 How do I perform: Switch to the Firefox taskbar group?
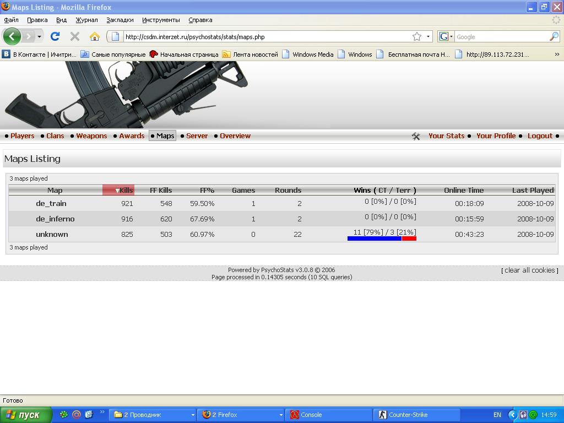click(x=241, y=415)
